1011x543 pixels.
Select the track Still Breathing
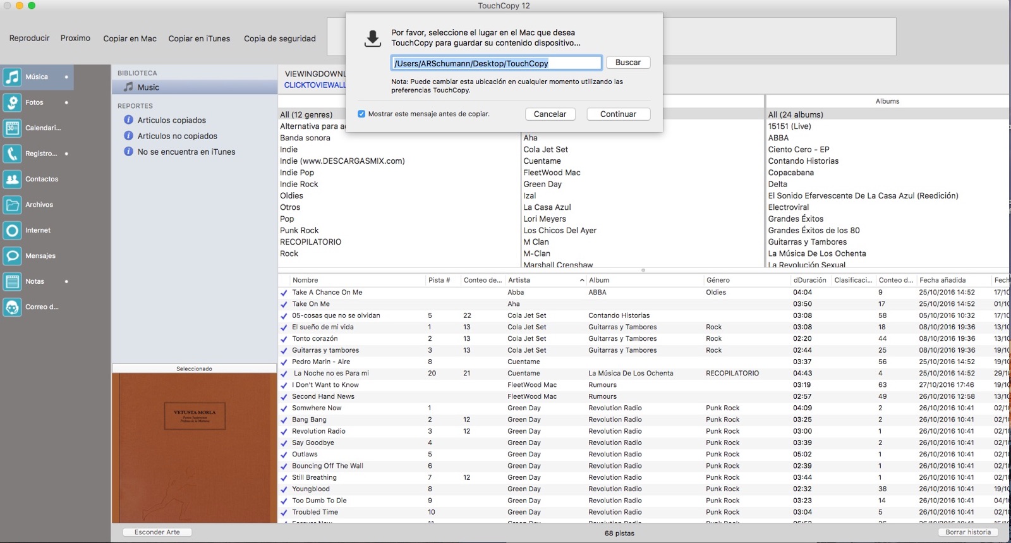pyautogui.click(x=314, y=478)
